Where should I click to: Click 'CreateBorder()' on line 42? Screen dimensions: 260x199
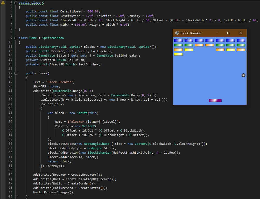(x=80, y=184)
